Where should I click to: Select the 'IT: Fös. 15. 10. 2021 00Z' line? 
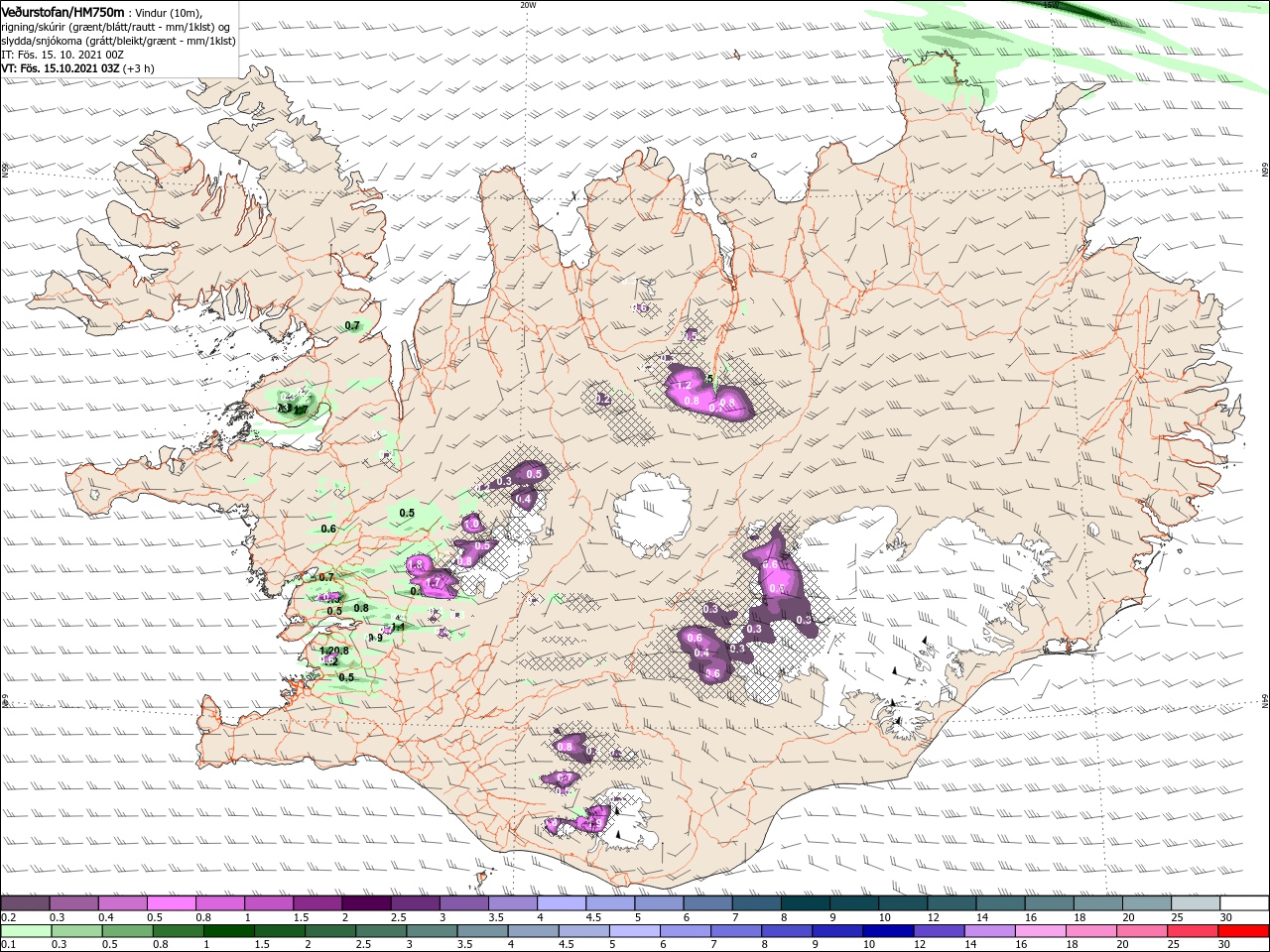61,55
